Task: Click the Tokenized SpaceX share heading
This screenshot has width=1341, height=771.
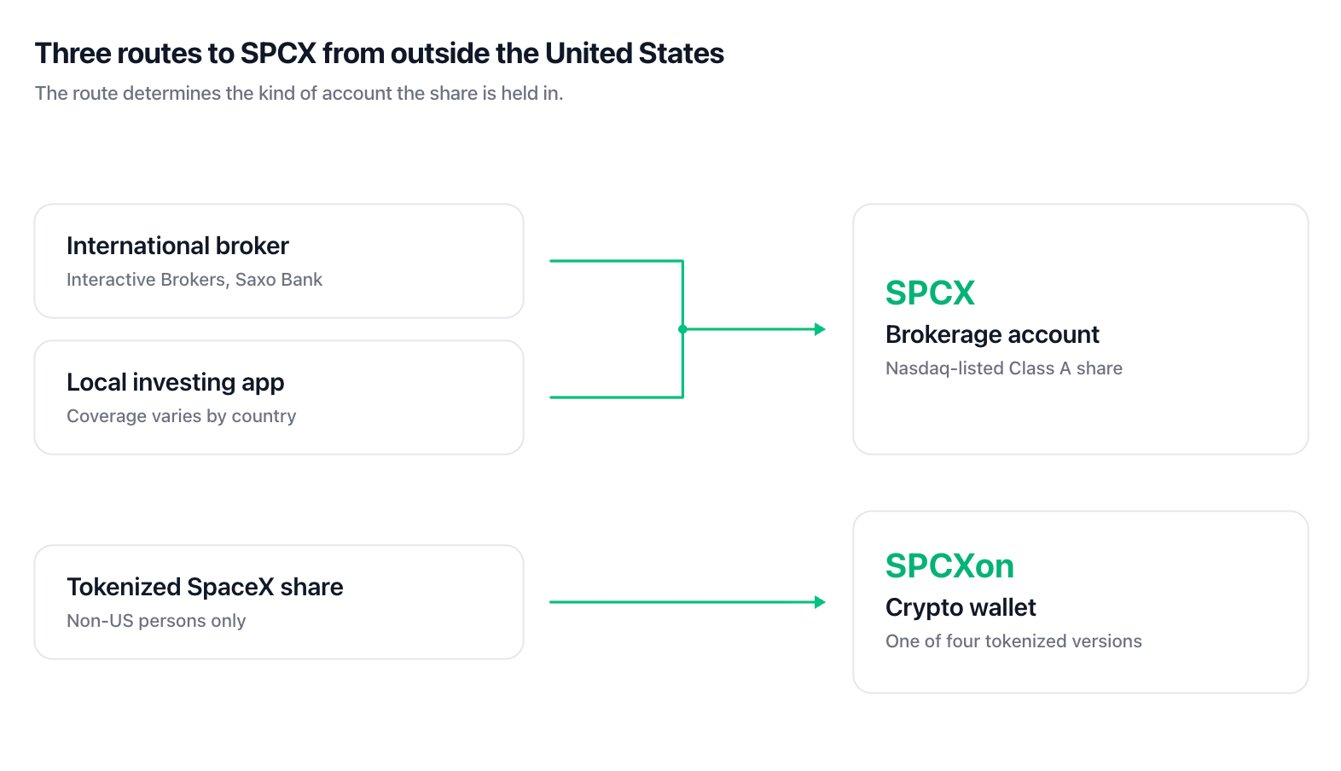Action: point(205,587)
